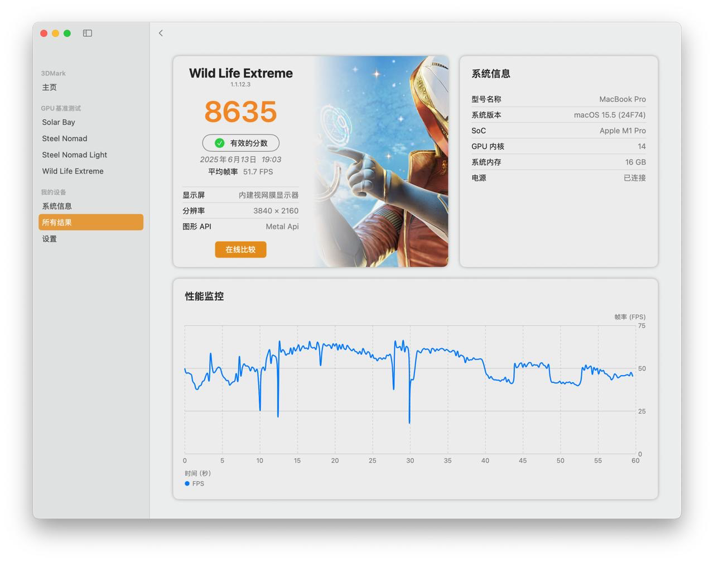Click the 16 GB memory value
This screenshot has width=714, height=562.
[635, 162]
